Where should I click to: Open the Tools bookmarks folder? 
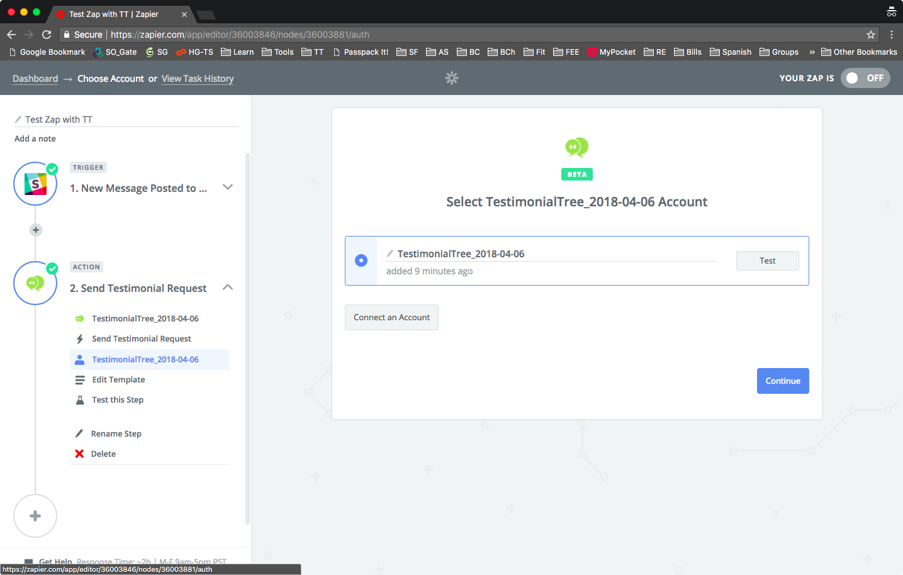coord(278,52)
